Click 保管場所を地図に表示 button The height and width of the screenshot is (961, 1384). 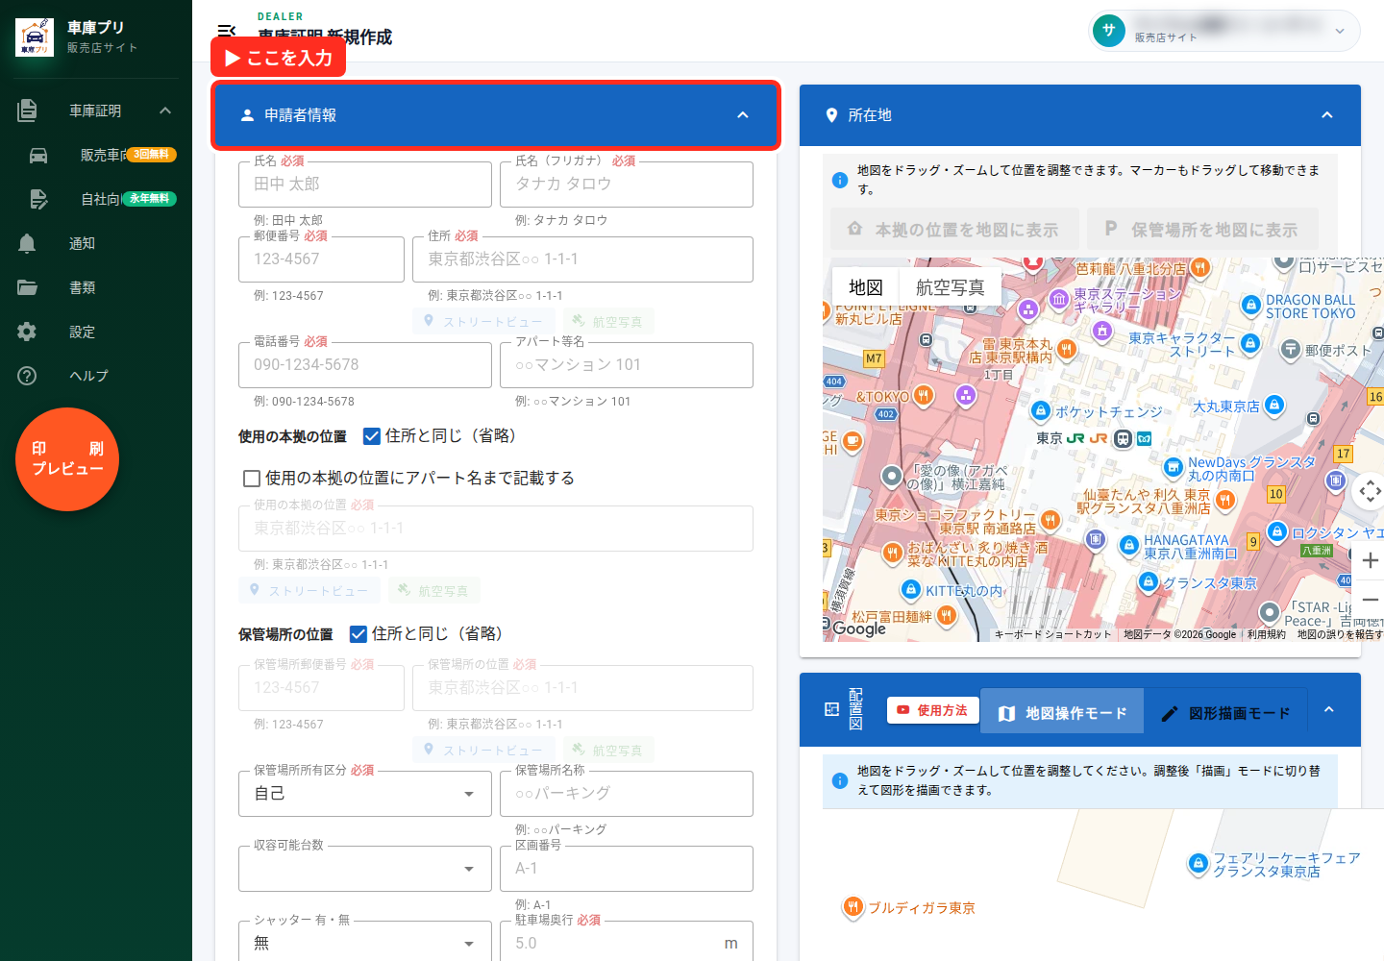click(1202, 230)
